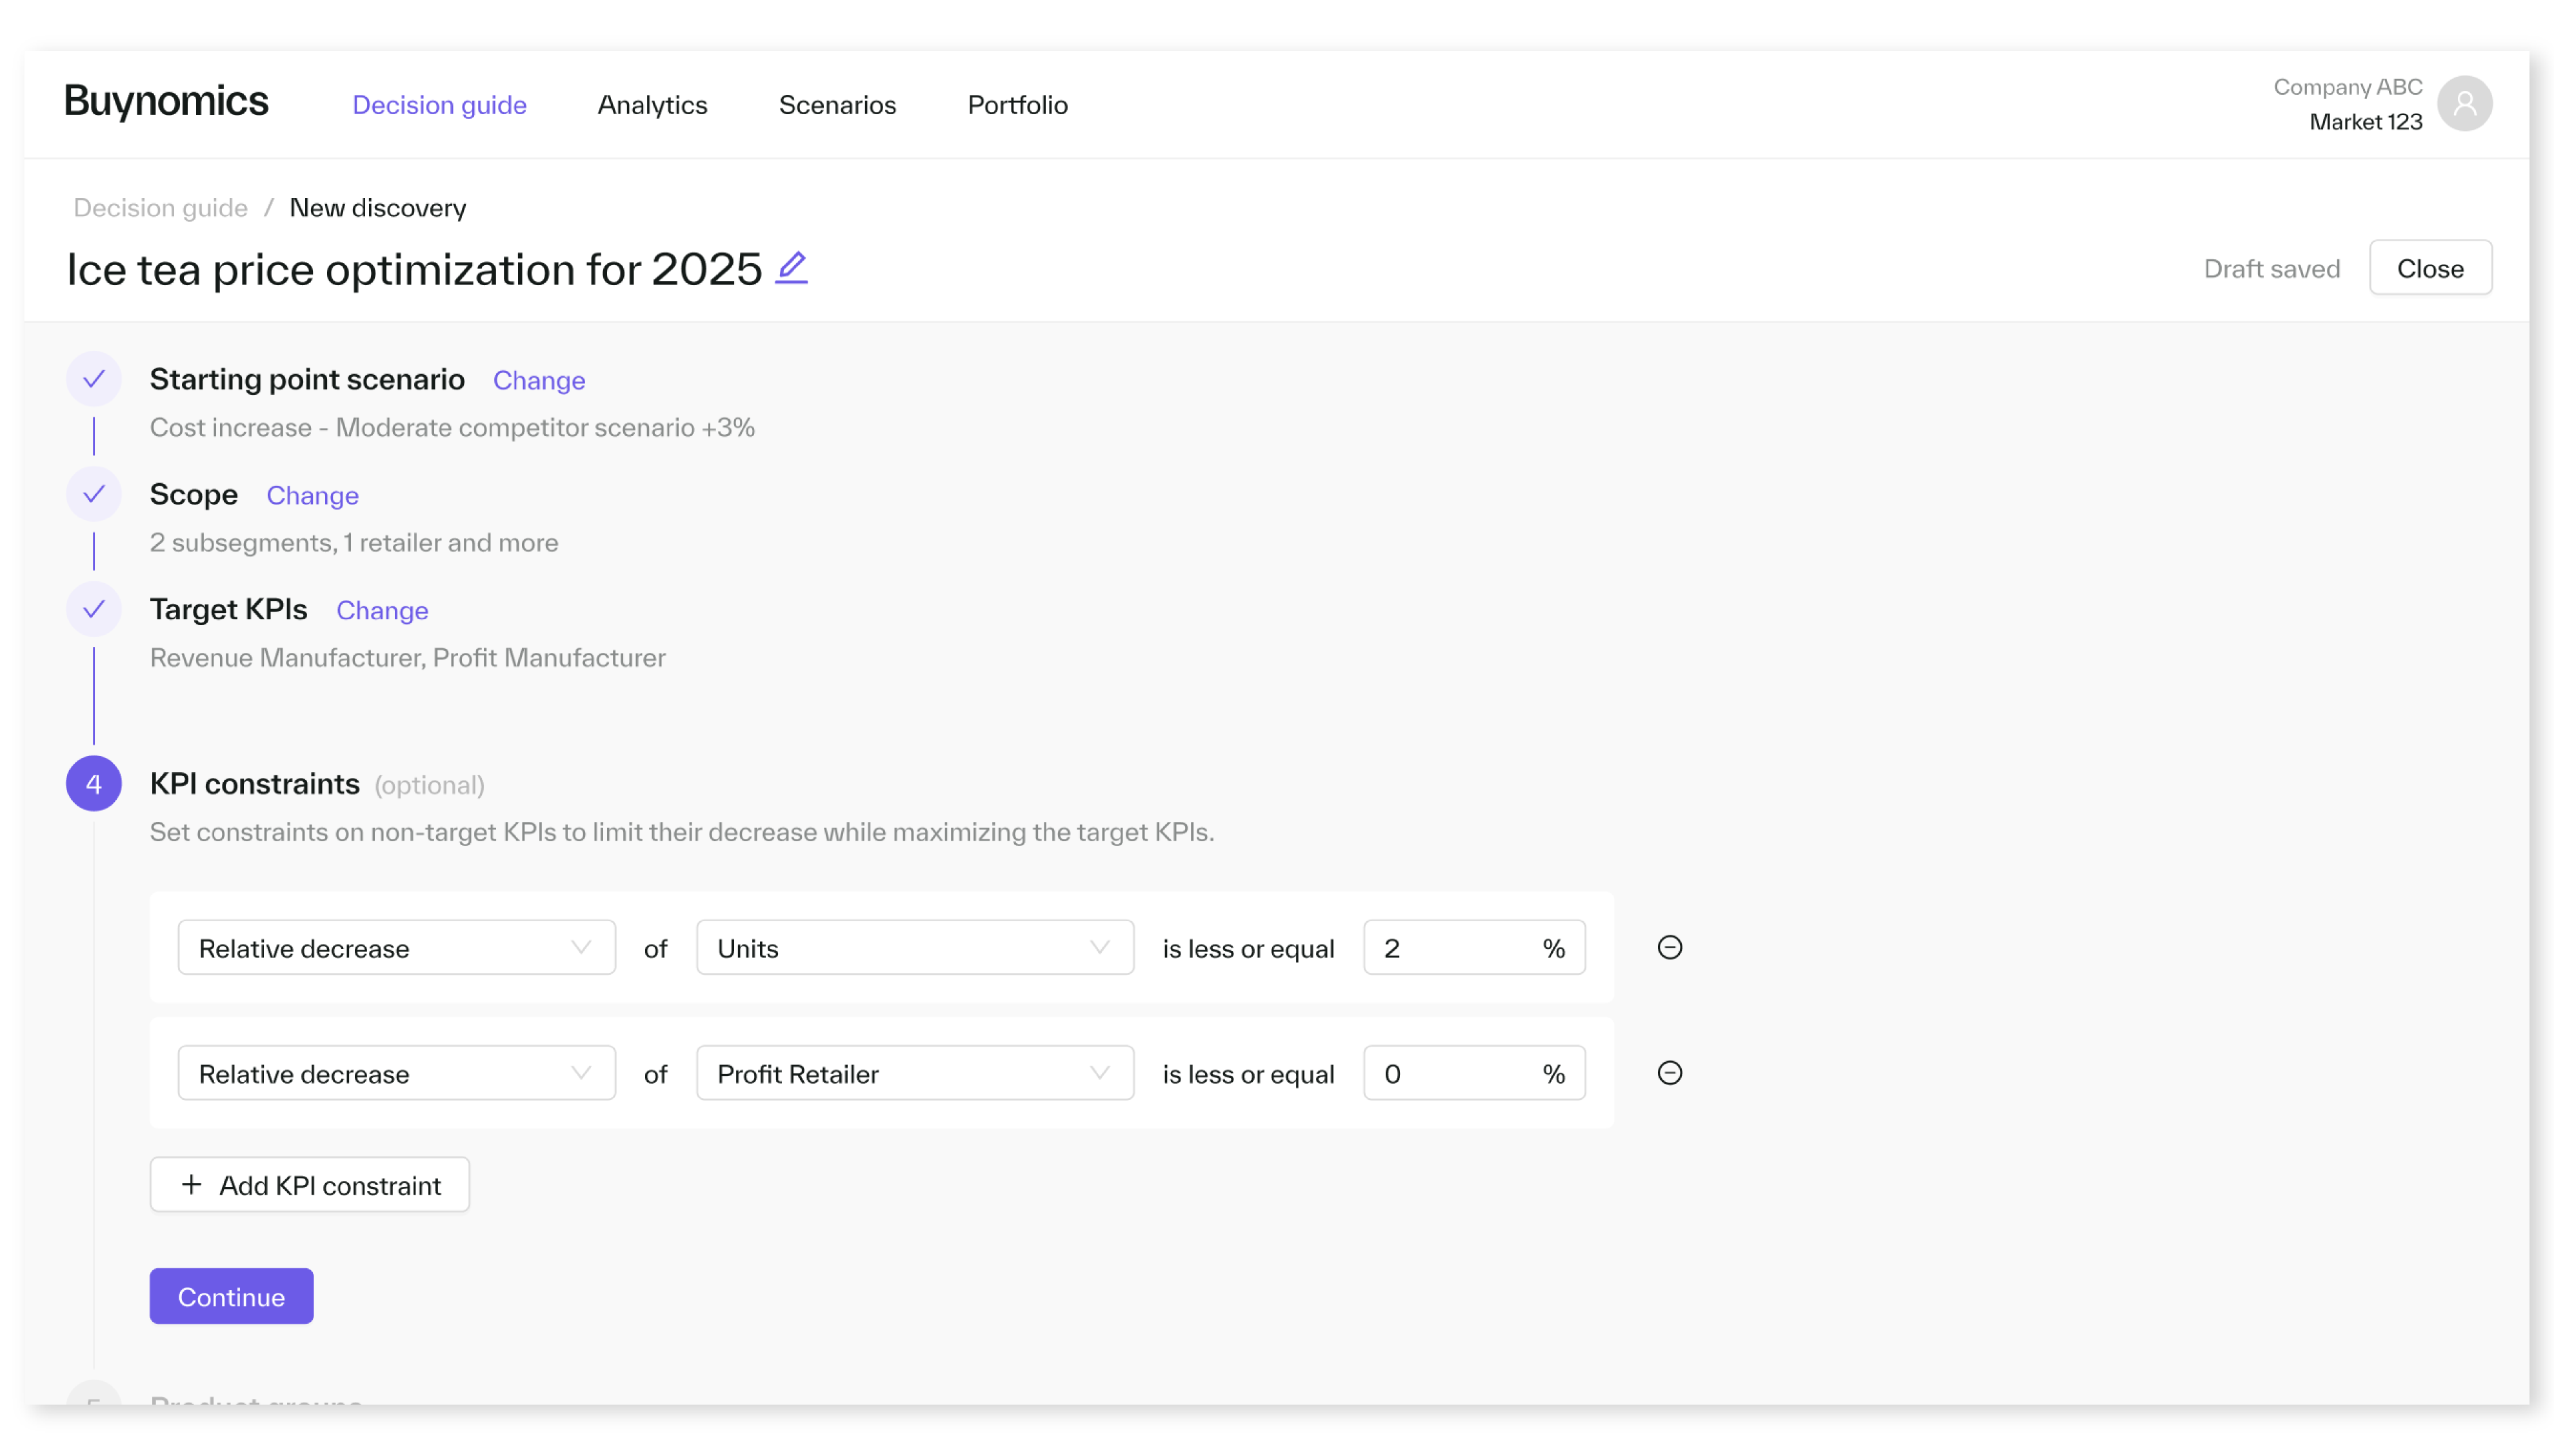Viewport: 2554px width, 1456px height.
Task: Open the Portfolio tab
Action: click(1017, 105)
